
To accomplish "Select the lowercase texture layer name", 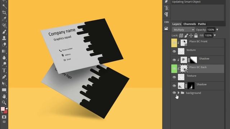I will (191, 50).
